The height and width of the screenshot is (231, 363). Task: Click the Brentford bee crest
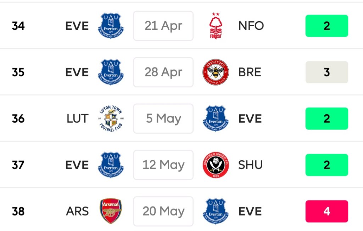216,72
